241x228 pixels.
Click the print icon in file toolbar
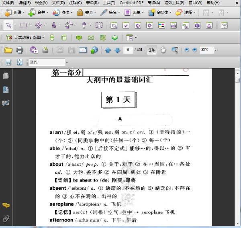click(20, 50)
